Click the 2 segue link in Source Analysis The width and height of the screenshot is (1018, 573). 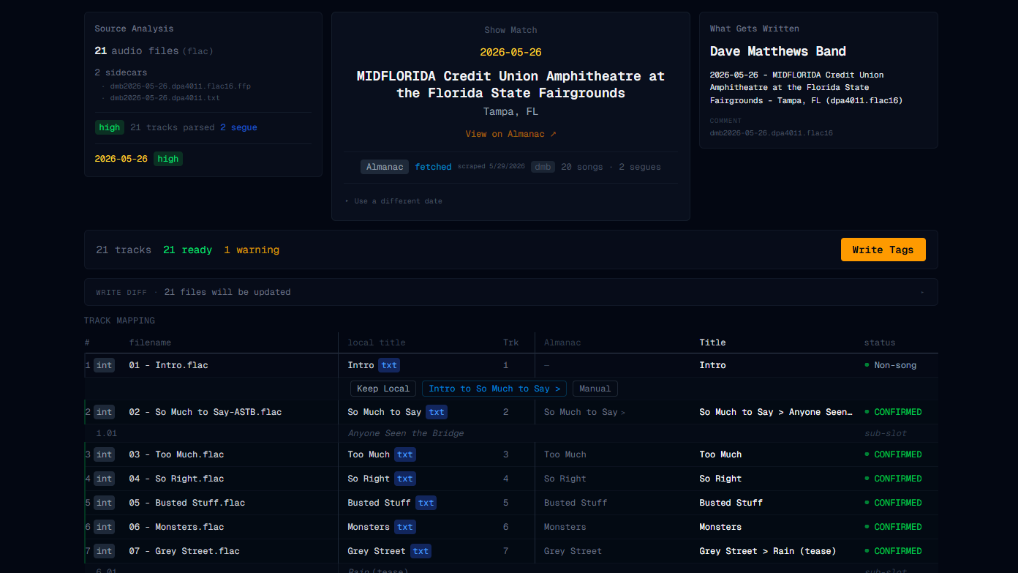(x=238, y=127)
